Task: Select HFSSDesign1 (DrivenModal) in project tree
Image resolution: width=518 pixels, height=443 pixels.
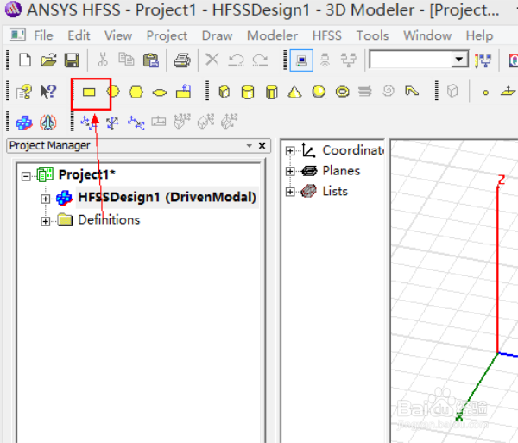Action: click(x=167, y=197)
